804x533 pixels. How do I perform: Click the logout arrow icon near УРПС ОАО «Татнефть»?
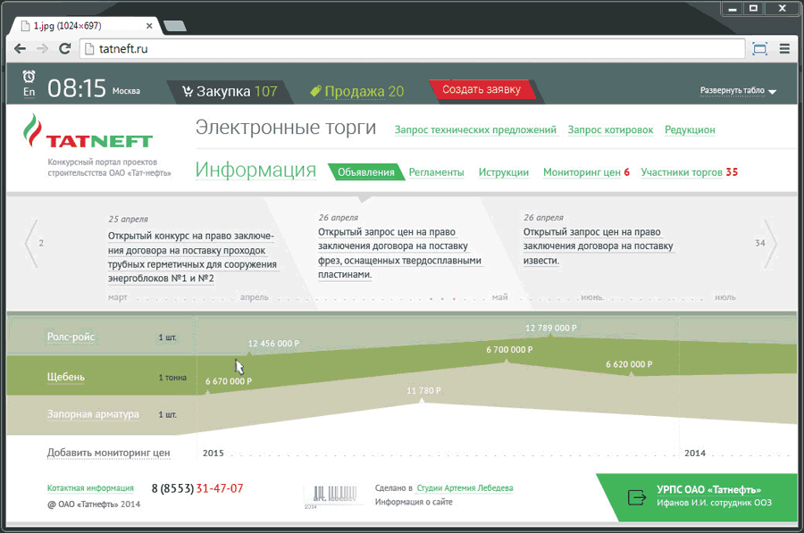tap(636, 497)
